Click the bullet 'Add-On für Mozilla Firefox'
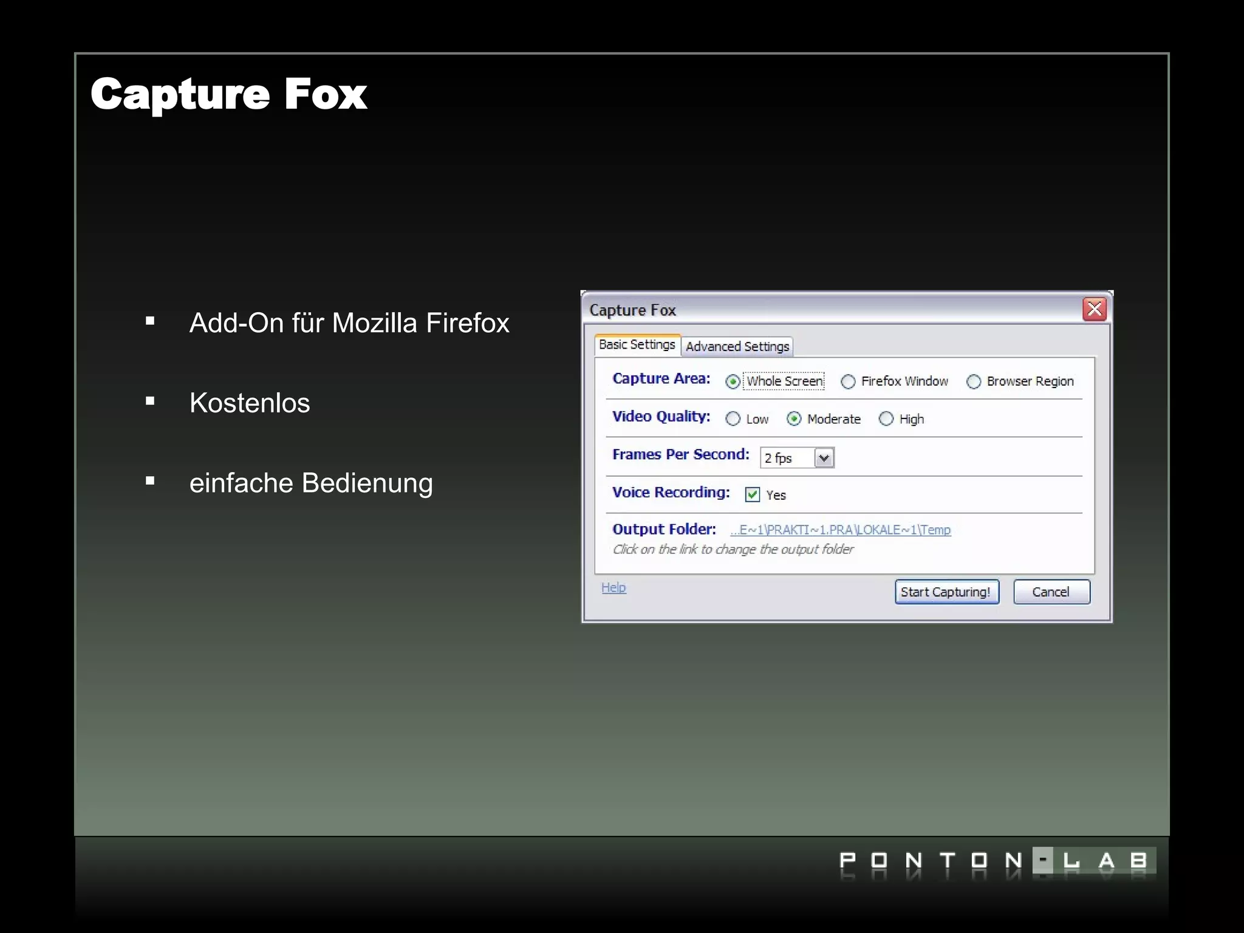 (349, 323)
